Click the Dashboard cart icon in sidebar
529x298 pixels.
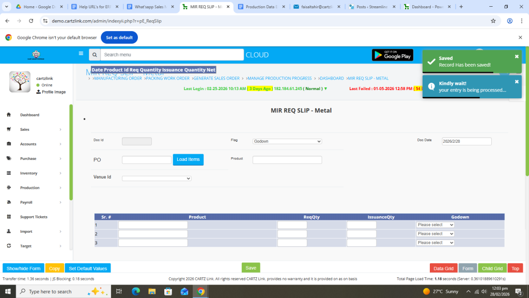pyautogui.click(x=9, y=115)
